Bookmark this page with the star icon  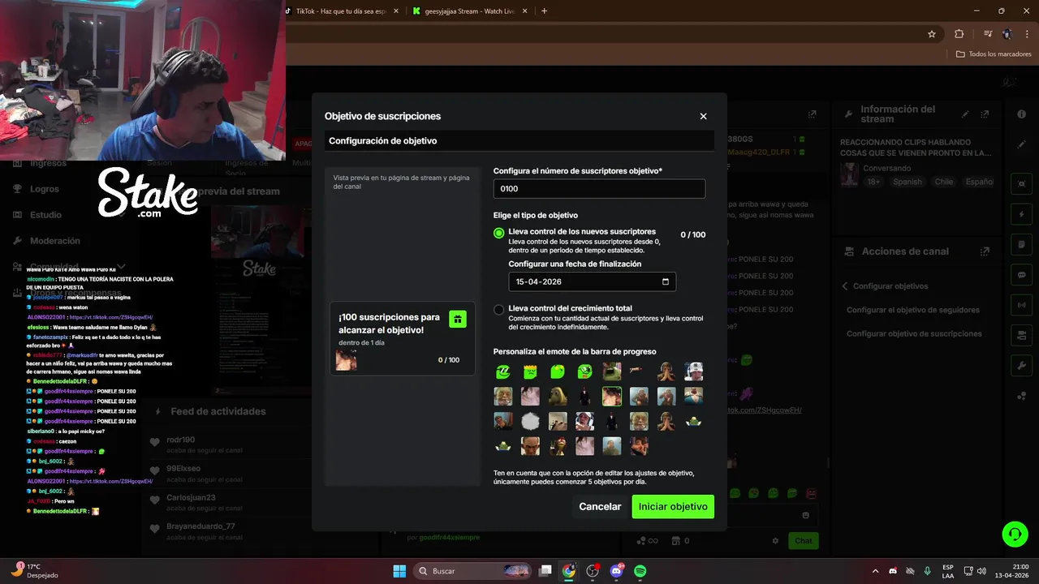(932, 34)
